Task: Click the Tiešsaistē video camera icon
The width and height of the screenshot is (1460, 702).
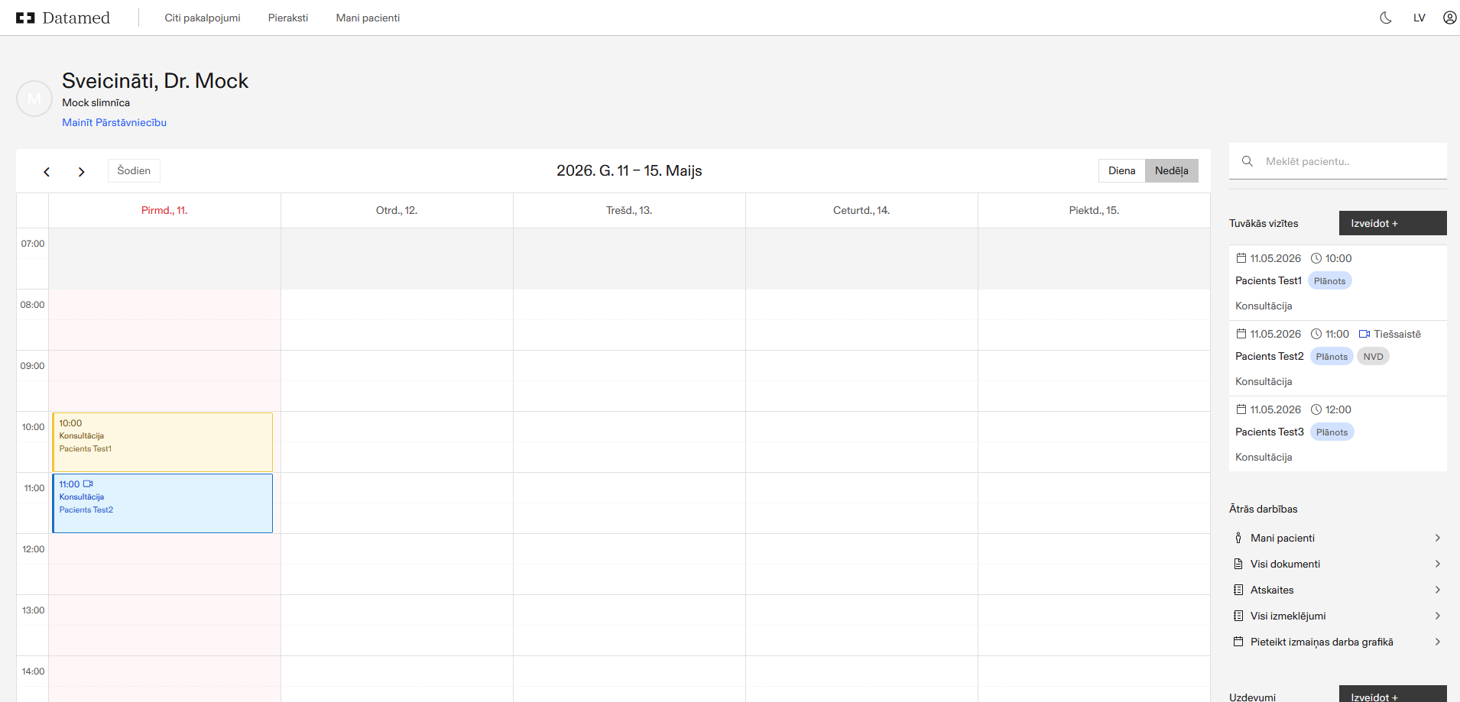Action: pos(1364,334)
